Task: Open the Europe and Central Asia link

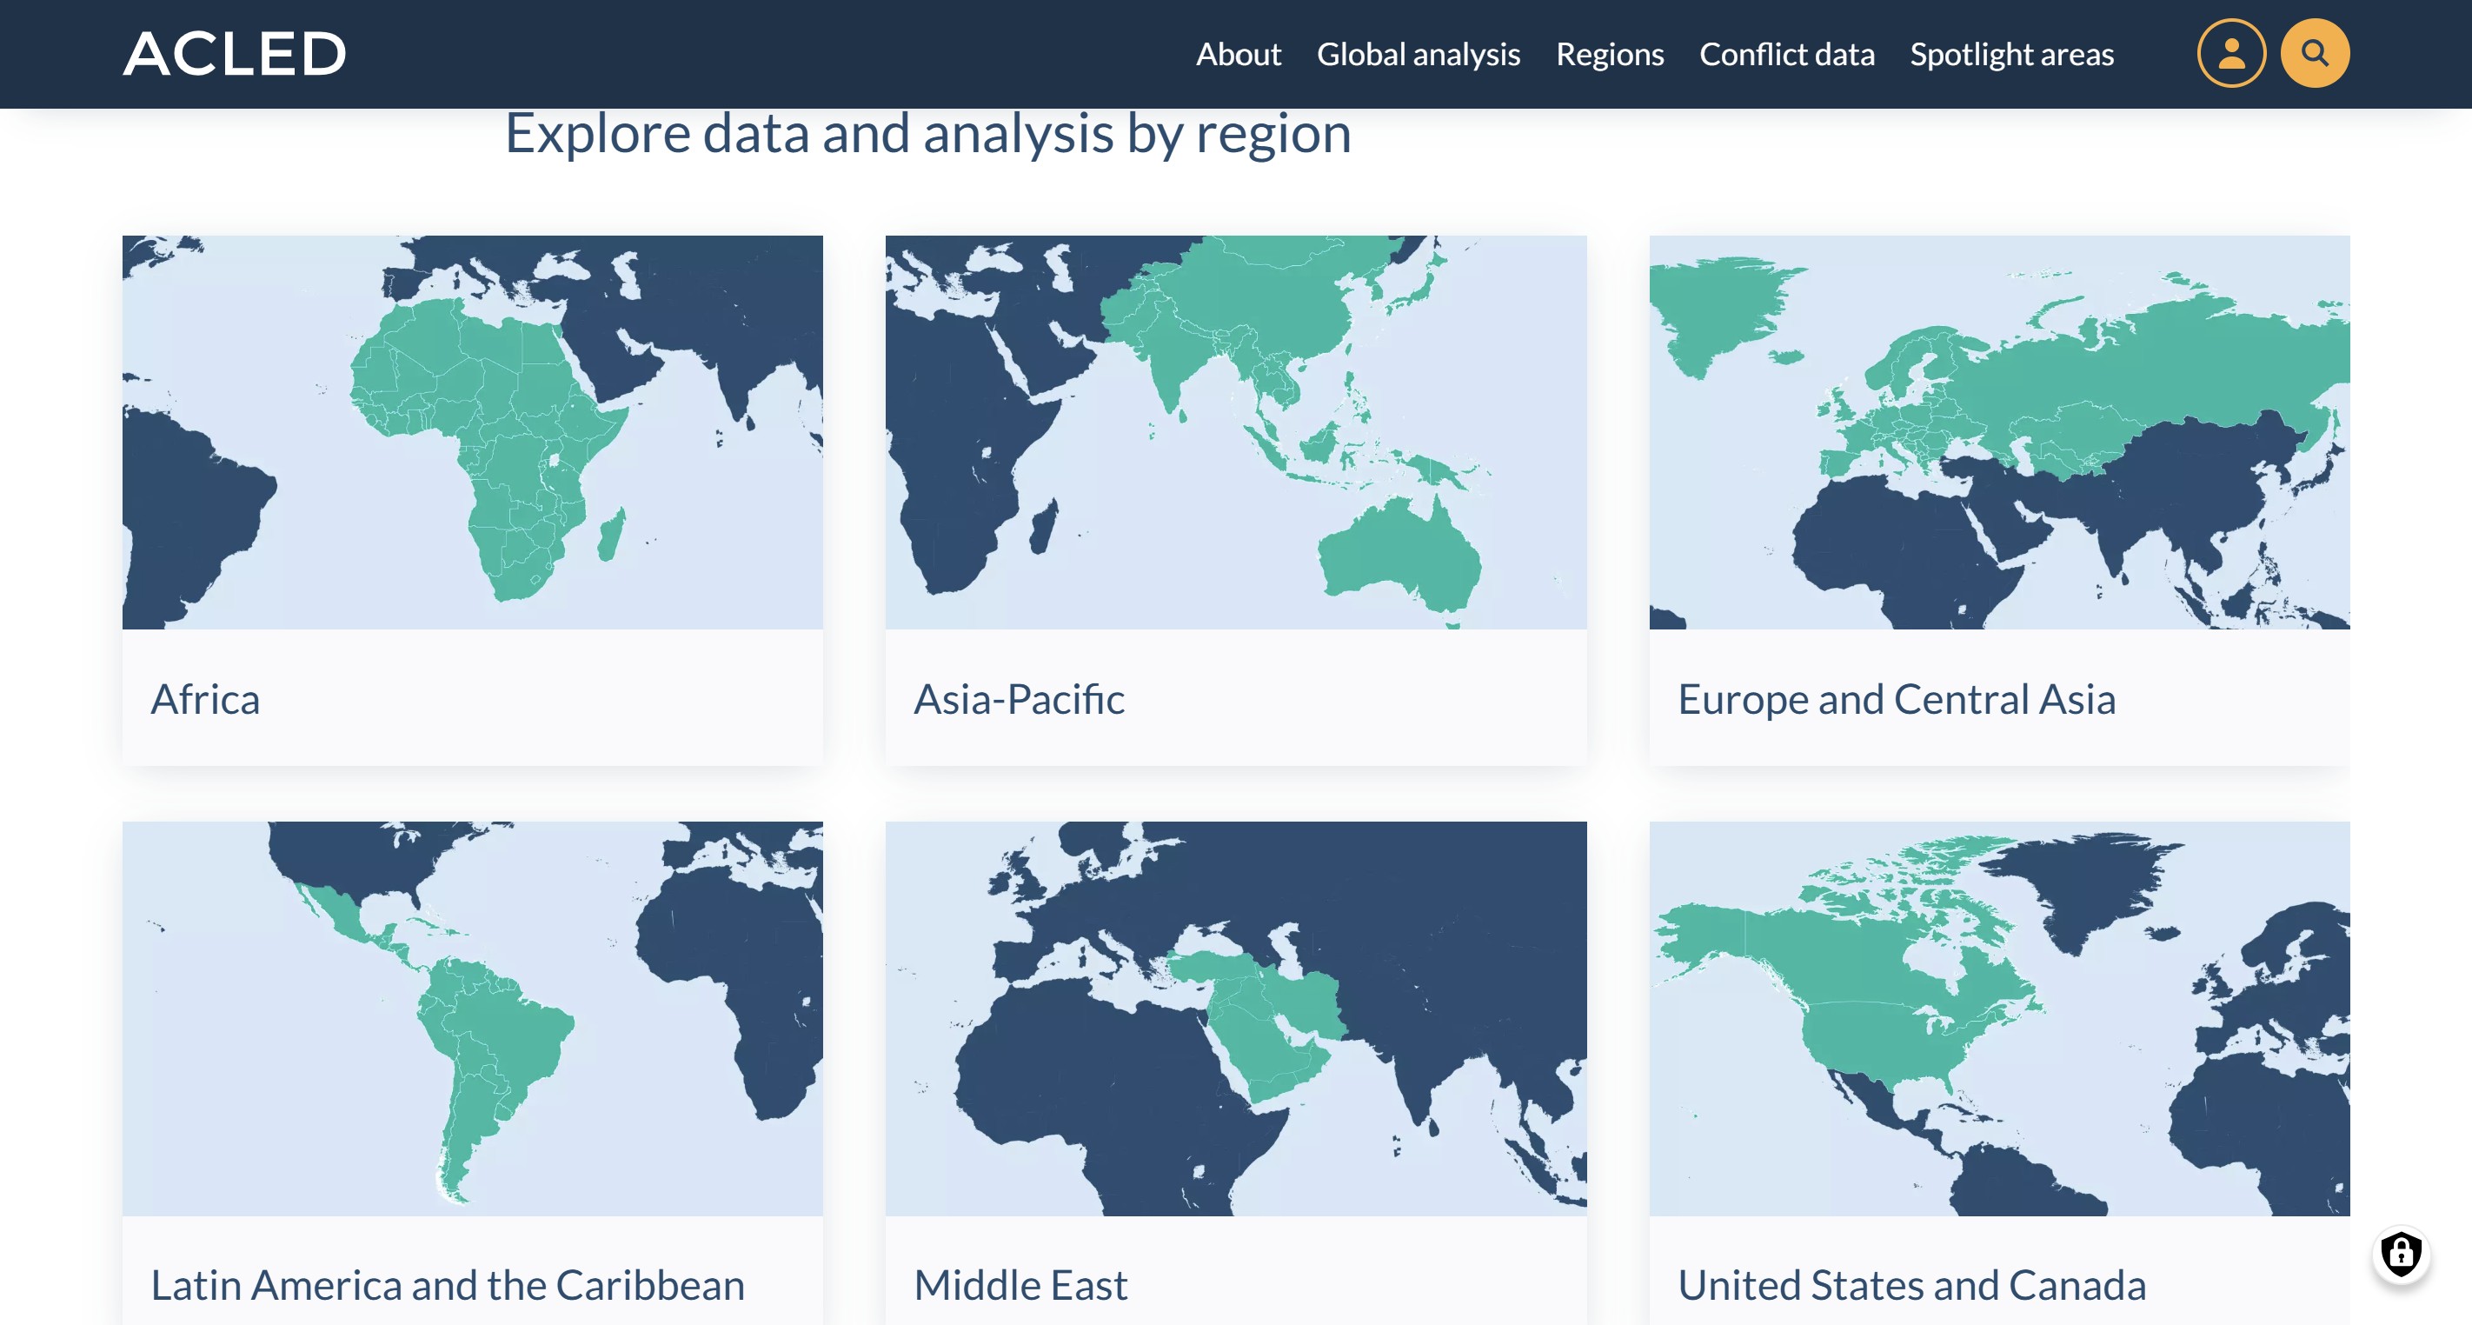Action: 1897,699
